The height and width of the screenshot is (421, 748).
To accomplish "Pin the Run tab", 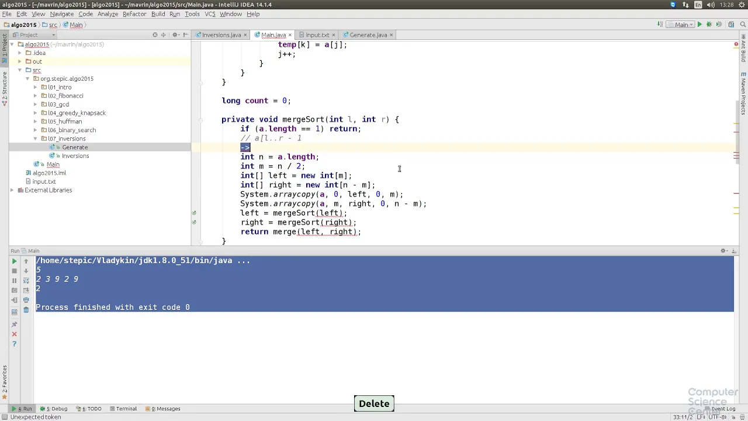I will (15, 324).
